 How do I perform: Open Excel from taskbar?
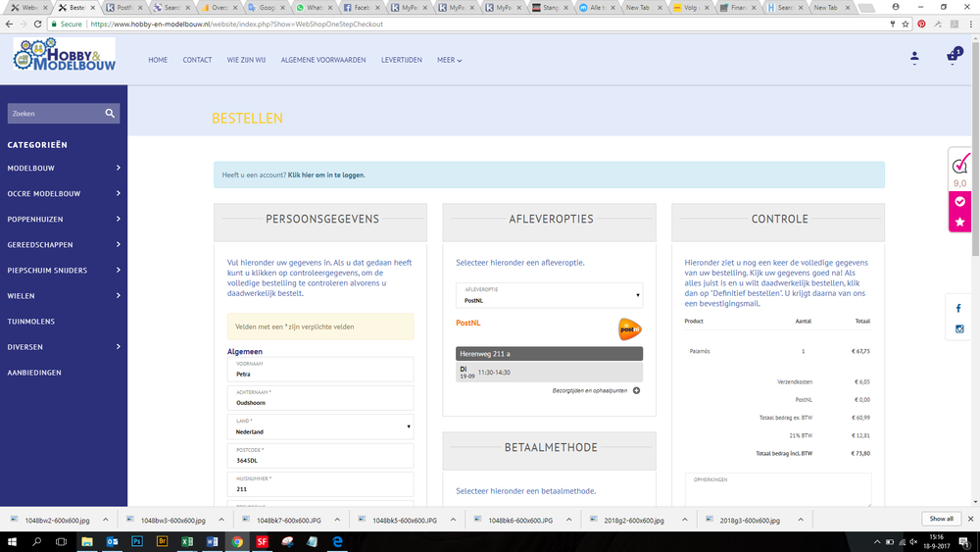pos(187,541)
